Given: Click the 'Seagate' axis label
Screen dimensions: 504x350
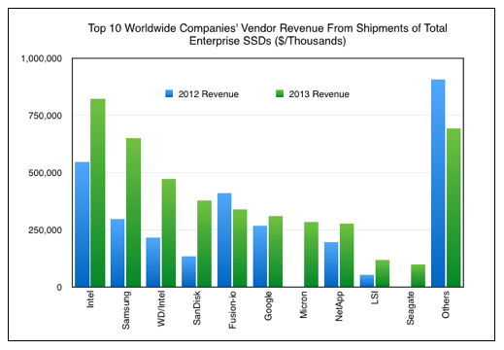Looking at the screenshot, I should [x=411, y=308].
